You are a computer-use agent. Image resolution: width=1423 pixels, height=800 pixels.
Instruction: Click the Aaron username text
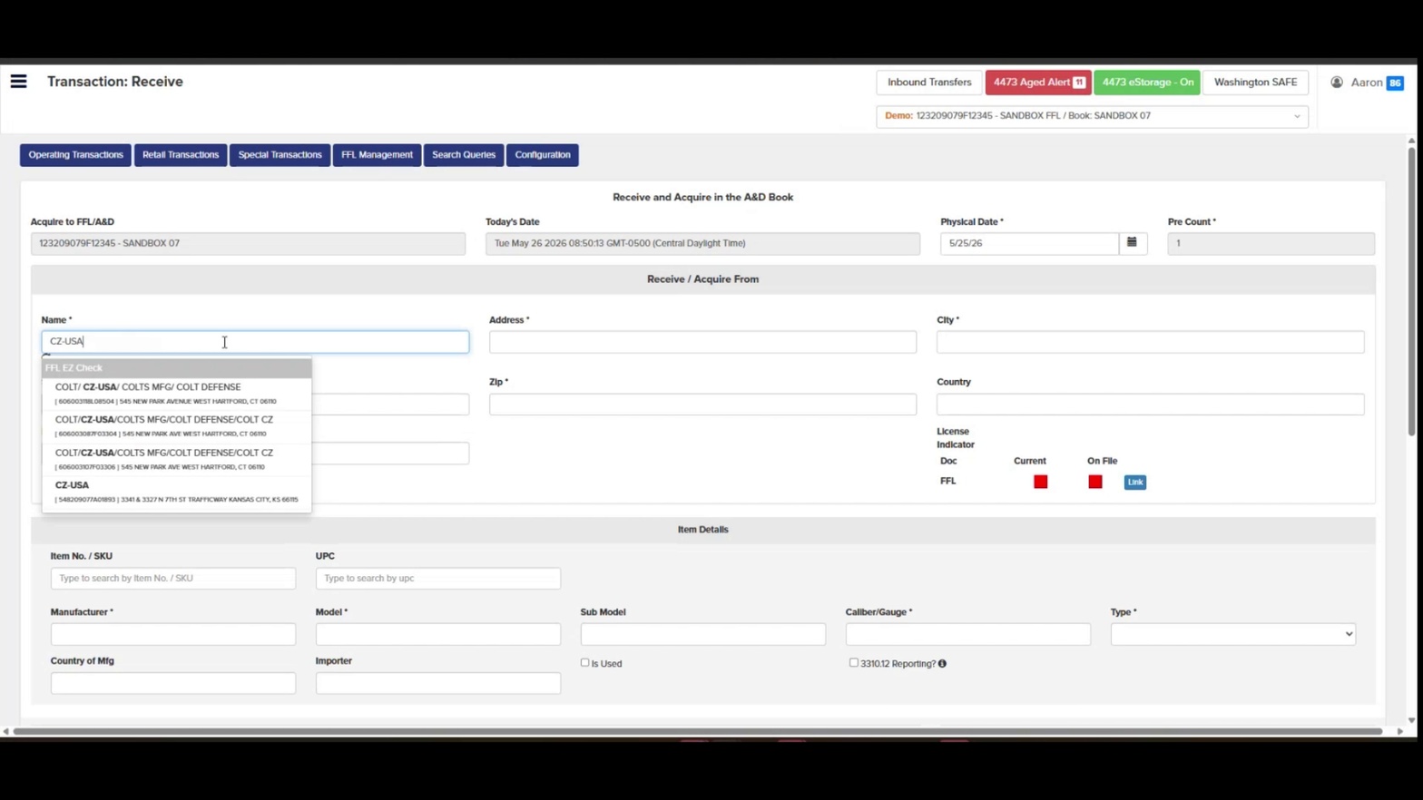[x=1366, y=83]
